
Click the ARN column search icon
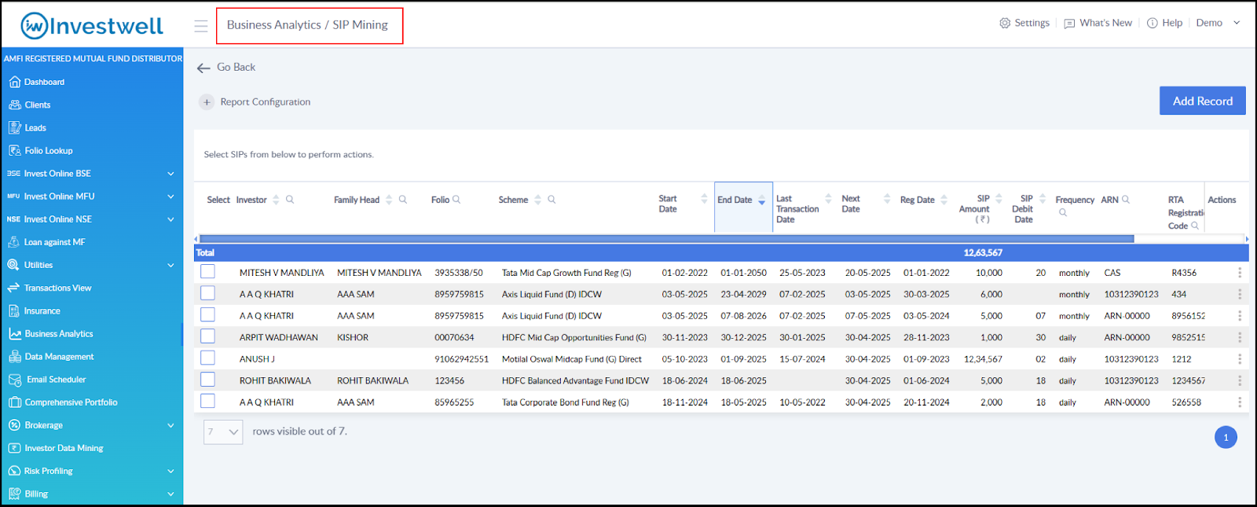pyautogui.click(x=1126, y=200)
